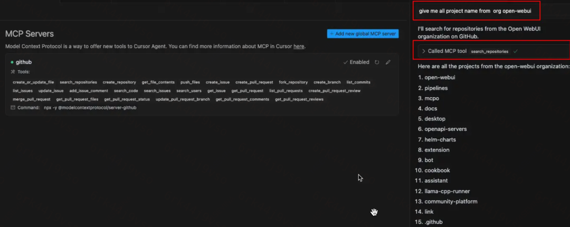Click cookbook in the project list
The width and height of the screenshot is (570, 227).
(438, 170)
